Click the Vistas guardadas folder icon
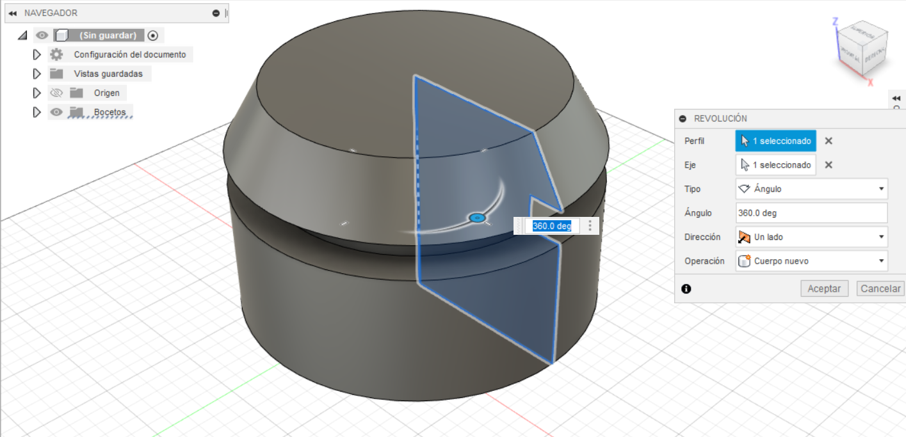Viewport: 906px width, 437px height. [x=56, y=74]
